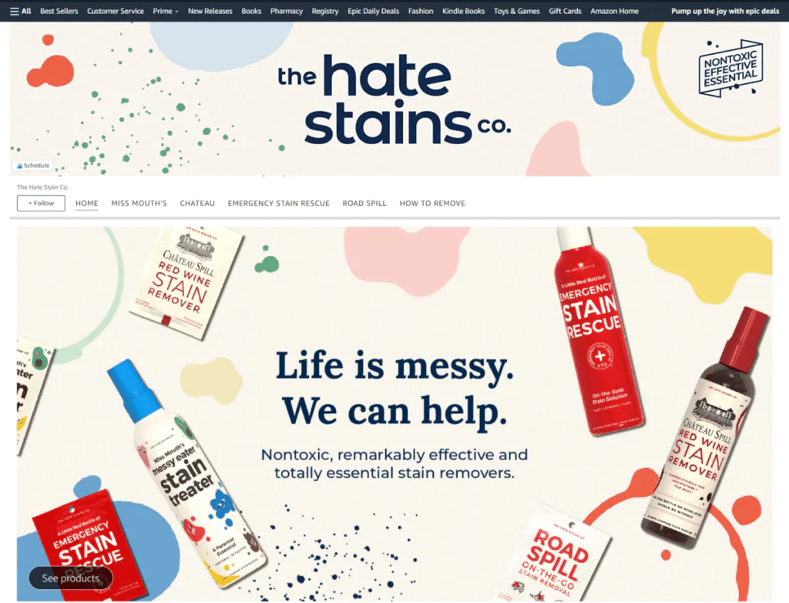Open the MISS MOUTH'S tab
This screenshot has height=603, width=789.
point(139,203)
